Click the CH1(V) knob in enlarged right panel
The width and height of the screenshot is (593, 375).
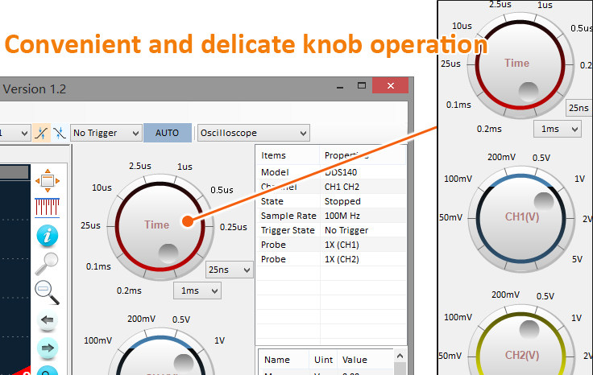click(521, 219)
